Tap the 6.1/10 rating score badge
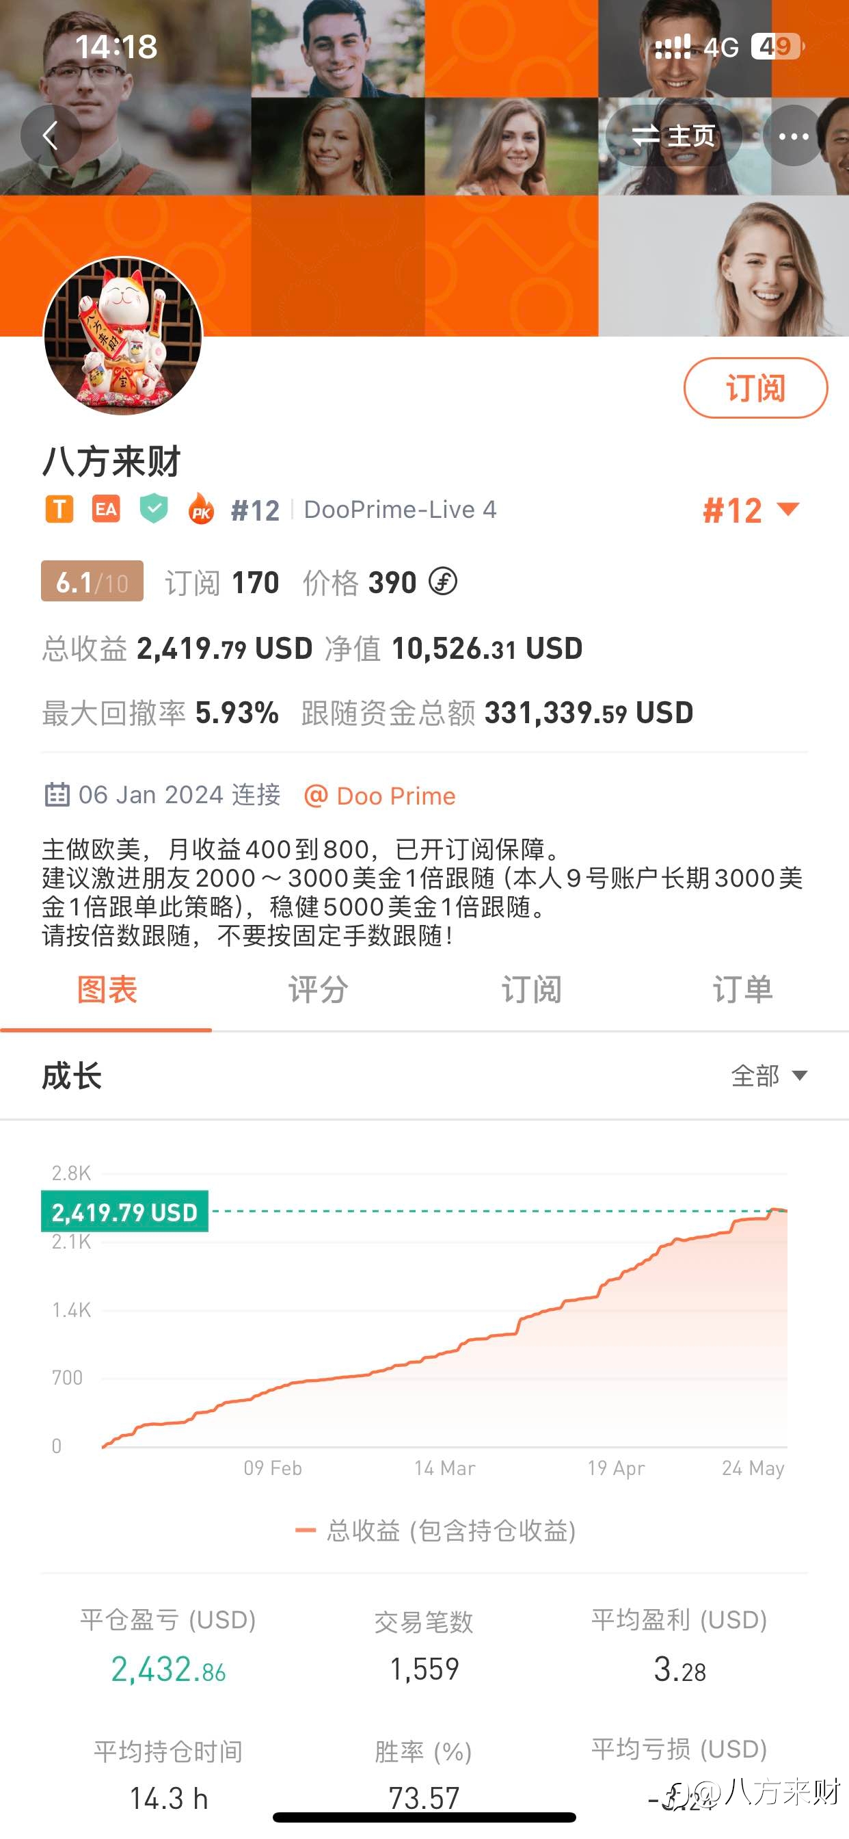 [x=92, y=581]
